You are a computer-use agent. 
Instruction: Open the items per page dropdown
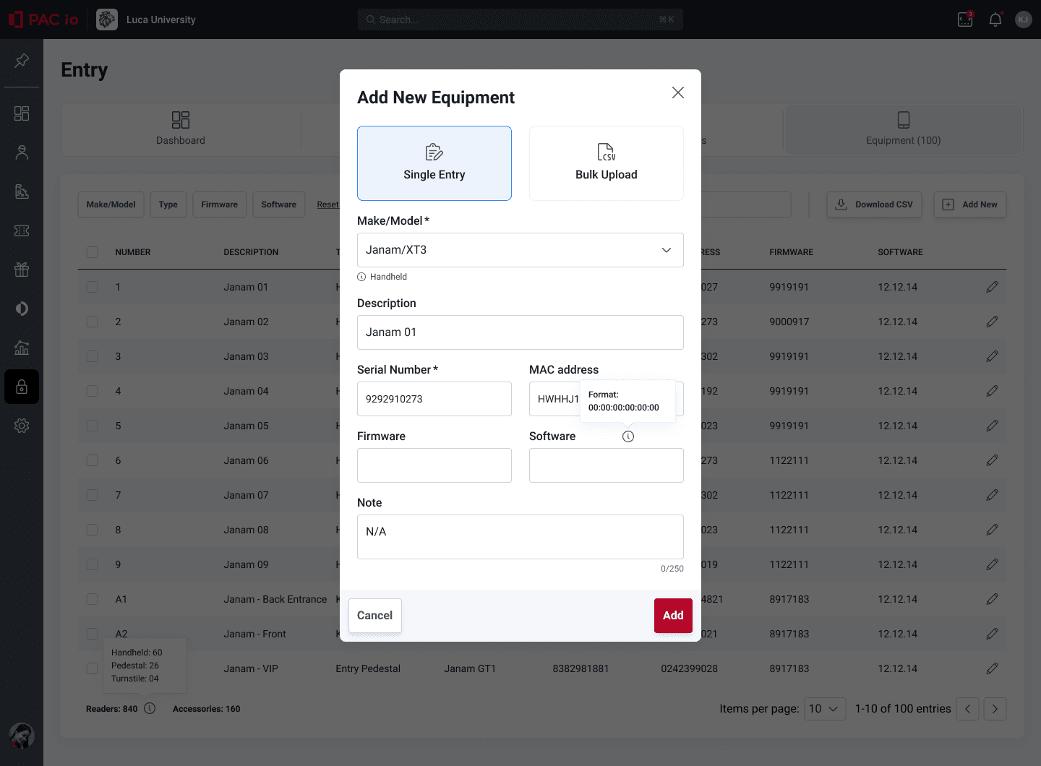pos(825,709)
